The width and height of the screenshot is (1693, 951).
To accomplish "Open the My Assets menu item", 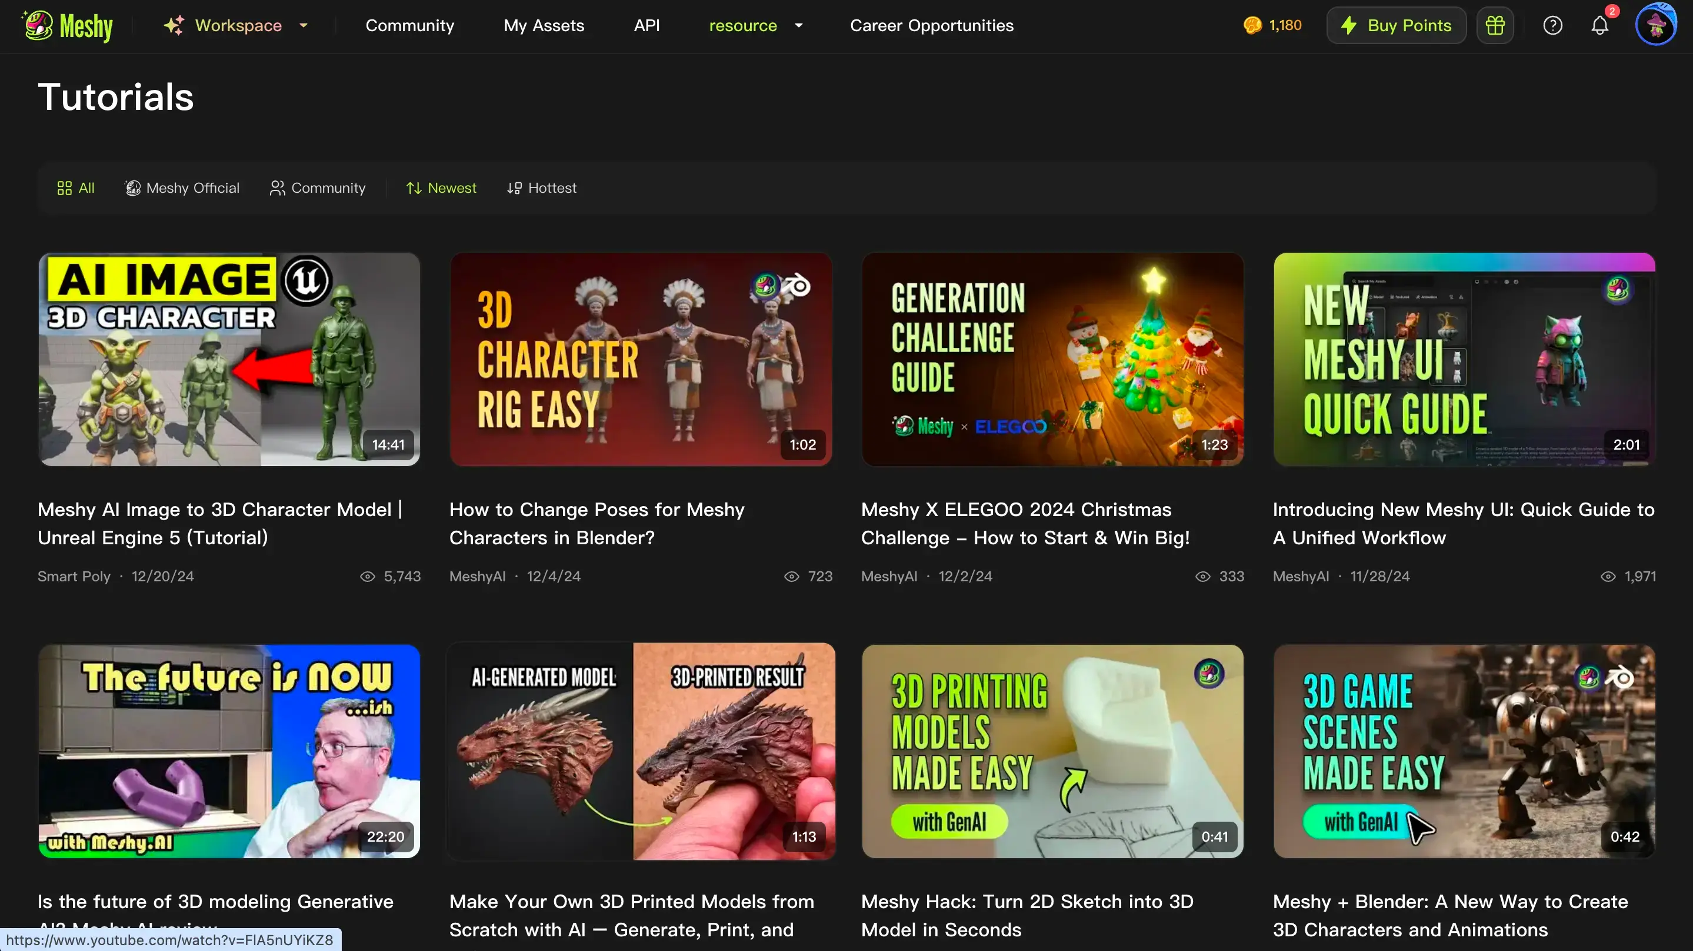I will [544, 26].
